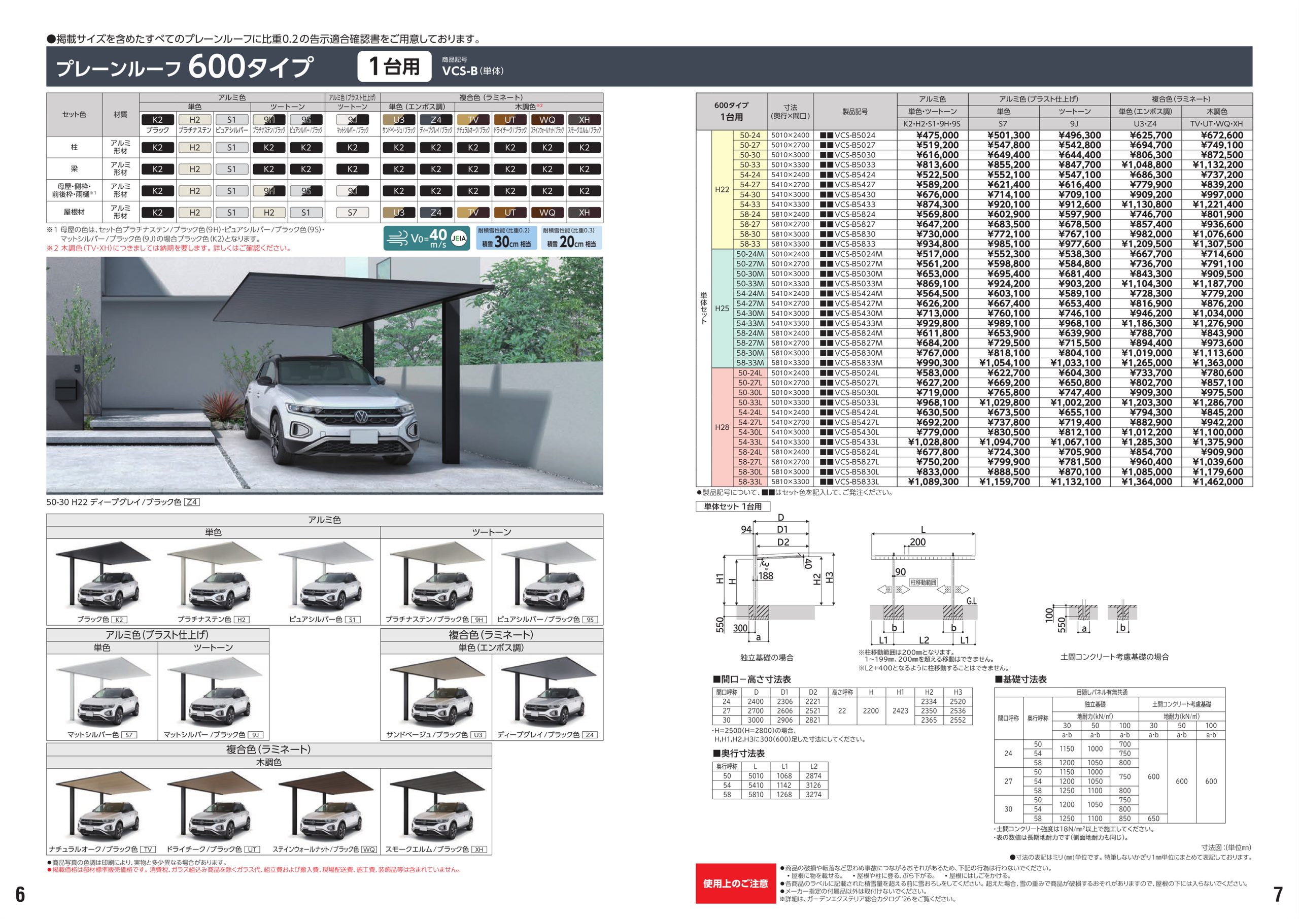Click the white 1台用 badge in the title bar

click(x=394, y=66)
